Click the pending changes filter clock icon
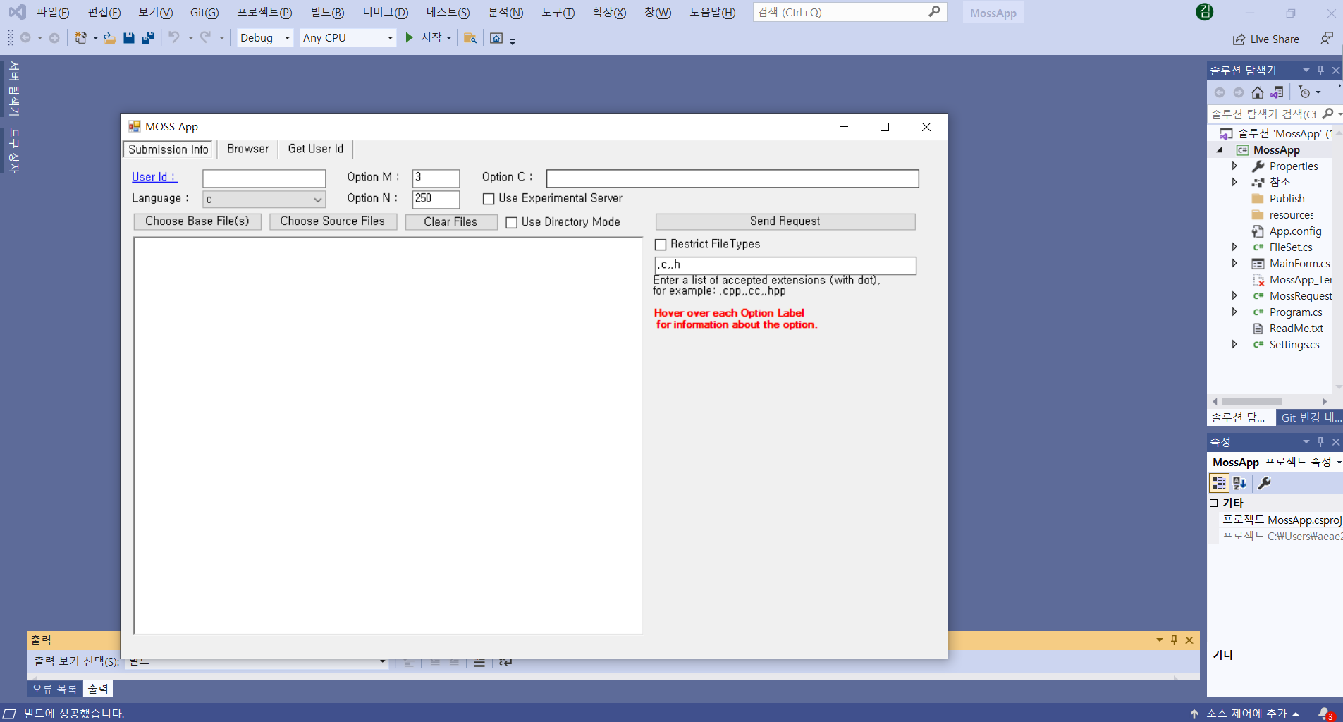The image size is (1343, 722). (x=1305, y=92)
